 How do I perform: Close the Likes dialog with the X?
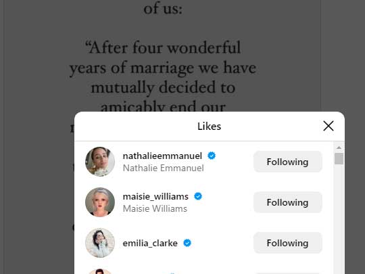tap(328, 126)
